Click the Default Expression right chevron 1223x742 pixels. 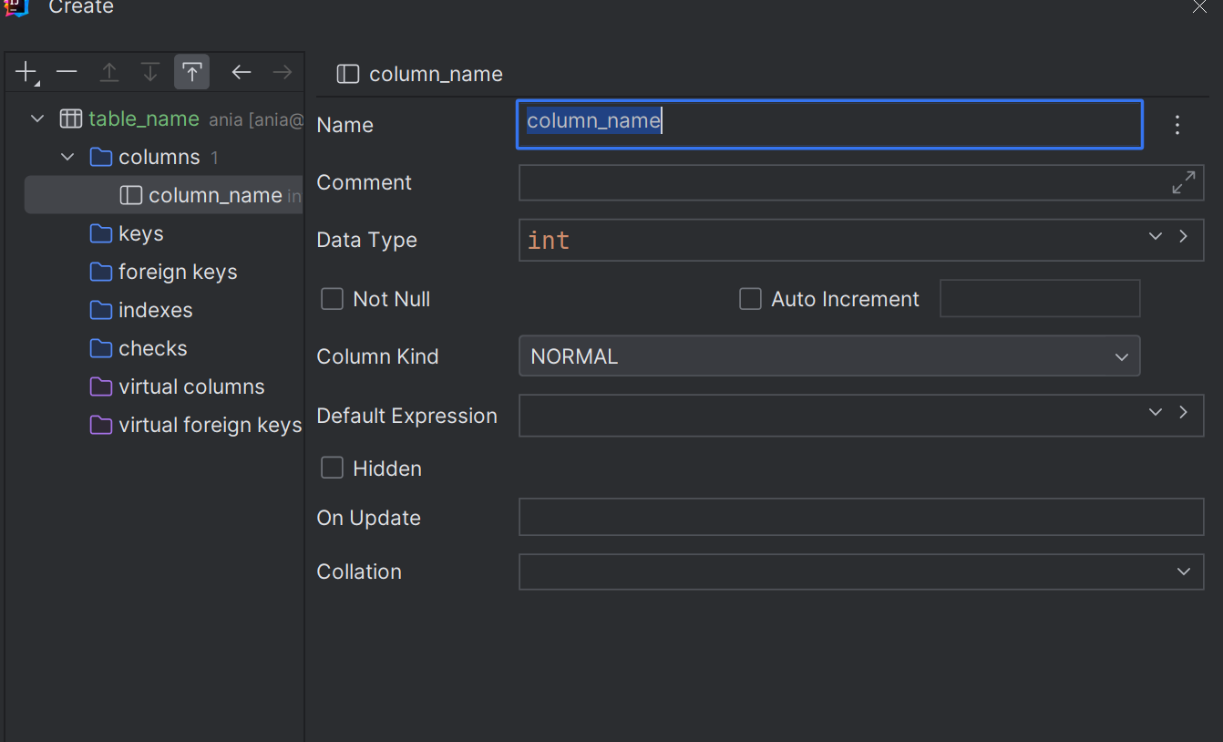click(1183, 412)
